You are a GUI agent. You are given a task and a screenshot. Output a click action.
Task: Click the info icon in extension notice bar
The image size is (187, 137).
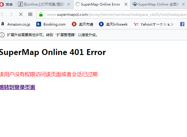tap(2, 35)
